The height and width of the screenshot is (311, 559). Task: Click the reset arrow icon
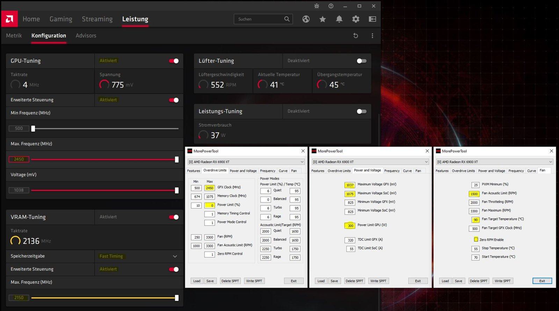click(x=356, y=36)
